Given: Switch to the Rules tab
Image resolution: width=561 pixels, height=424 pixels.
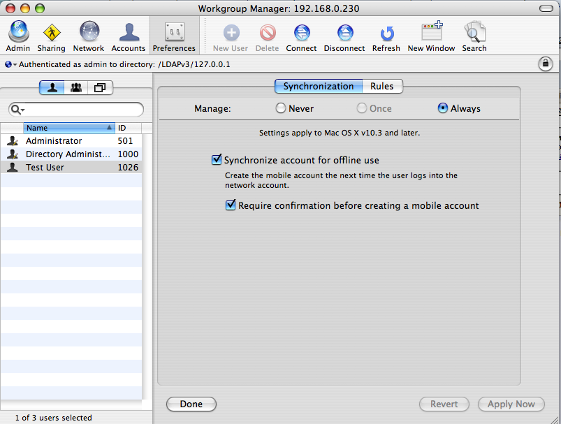Looking at the screenshot, I should (x=382, y=86).
